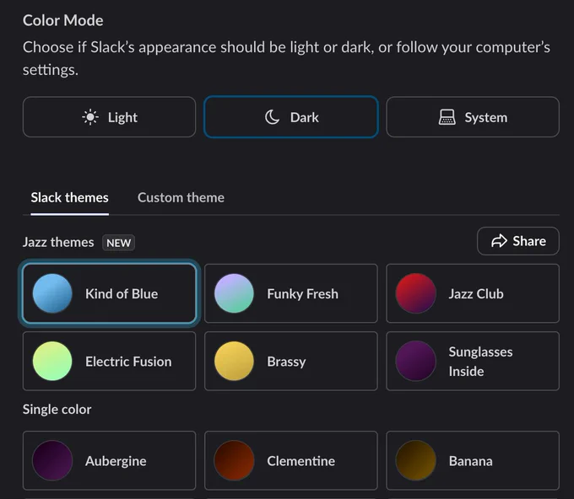Screen dimensions: 574x499
Task: Click the blue Kind of Blue swatch
Action: tap(52, 293)
